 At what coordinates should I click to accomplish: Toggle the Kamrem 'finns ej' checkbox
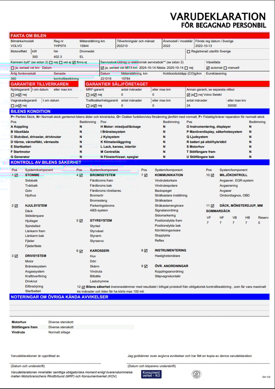(74, 62)
